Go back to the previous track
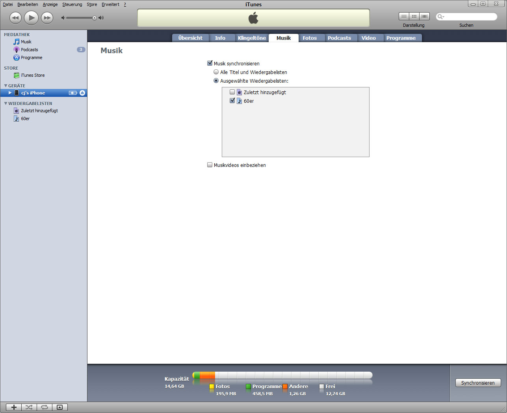 click(15, 18)
